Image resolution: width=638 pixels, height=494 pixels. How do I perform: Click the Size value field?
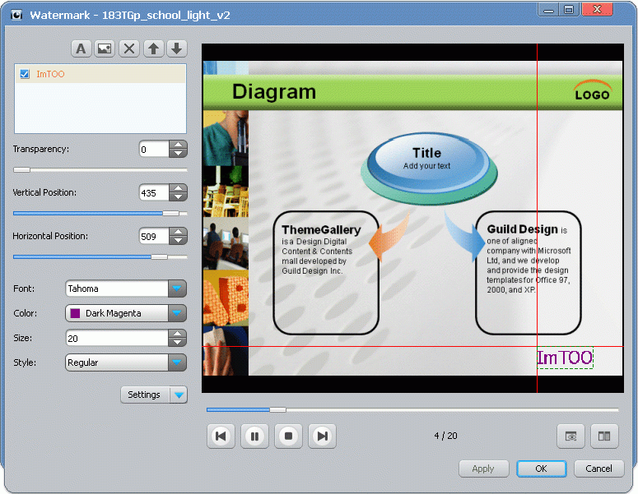pos(117,338)
